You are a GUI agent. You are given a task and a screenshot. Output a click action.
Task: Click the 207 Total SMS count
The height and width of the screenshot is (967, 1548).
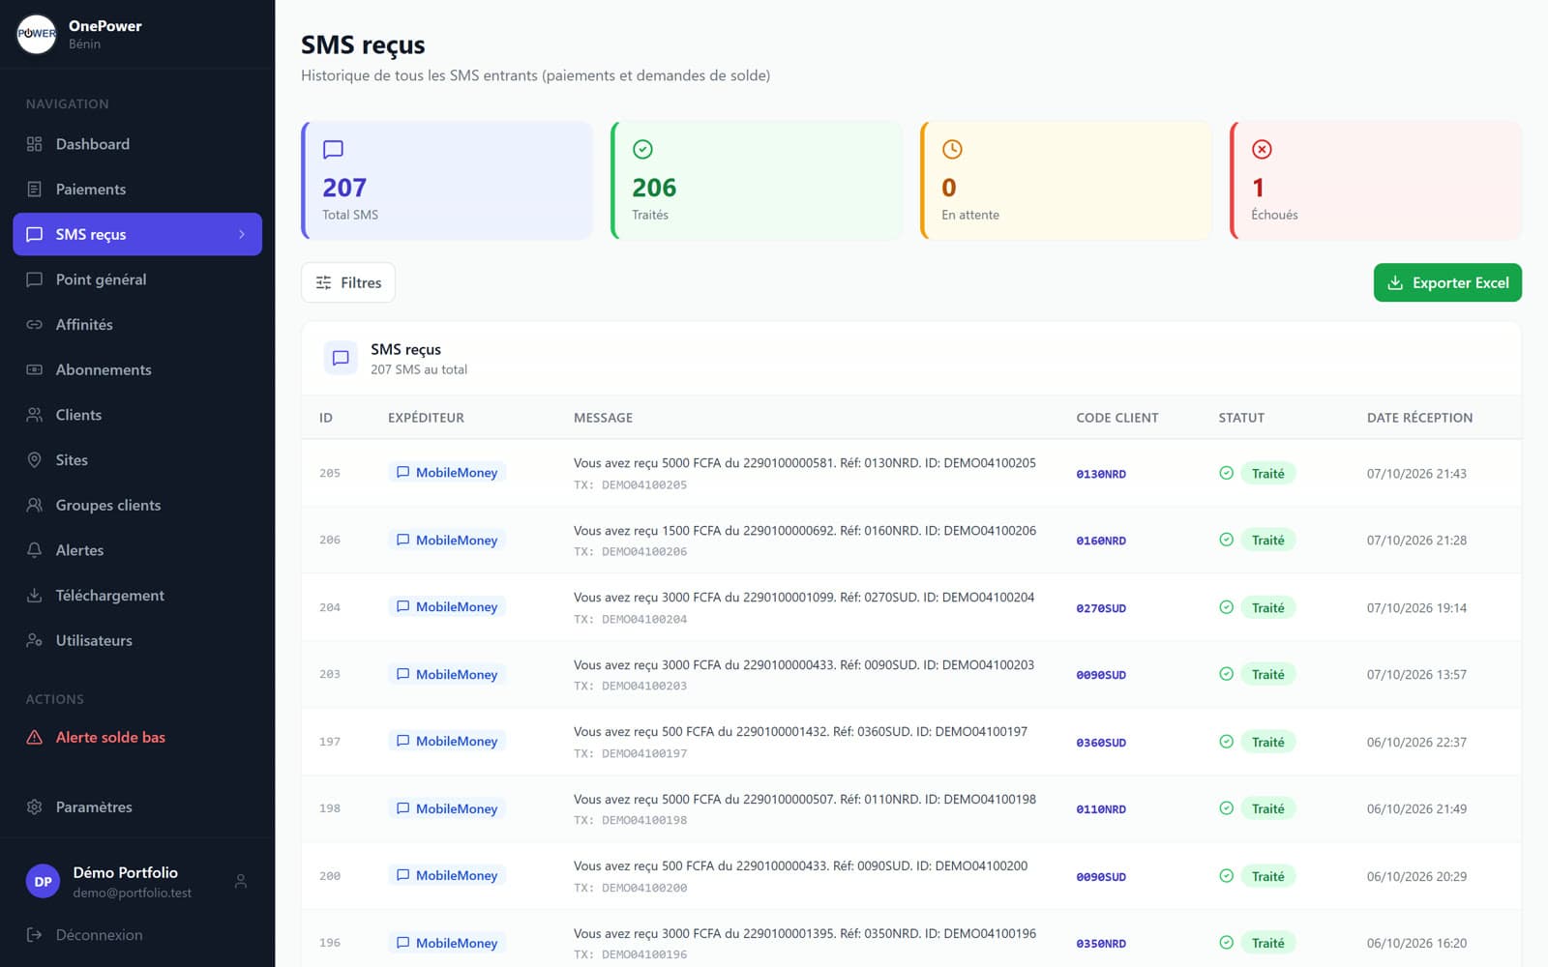(x=344, y=188)
